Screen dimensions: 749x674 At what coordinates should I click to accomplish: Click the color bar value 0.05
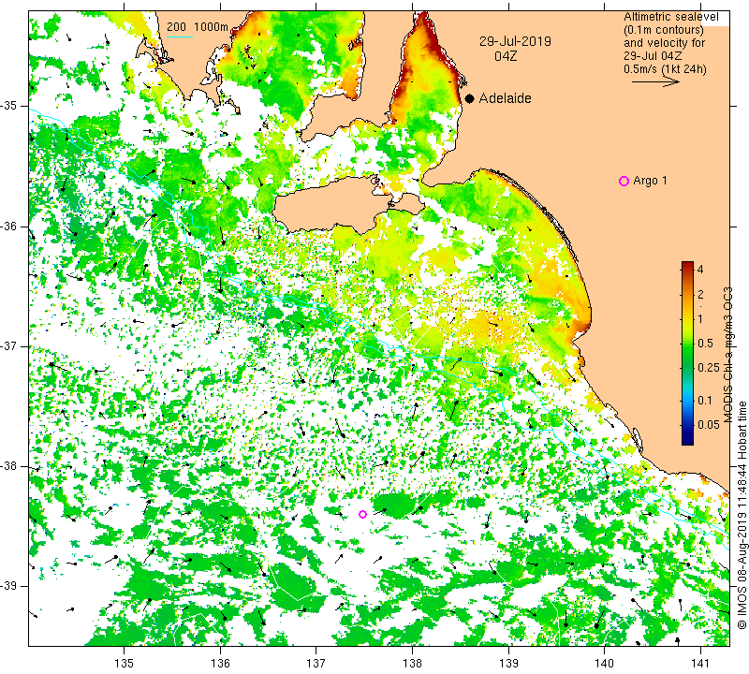(709, 425)
